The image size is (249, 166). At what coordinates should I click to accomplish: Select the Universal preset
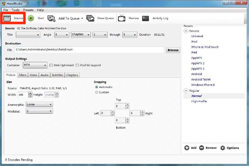coord(197,36)
